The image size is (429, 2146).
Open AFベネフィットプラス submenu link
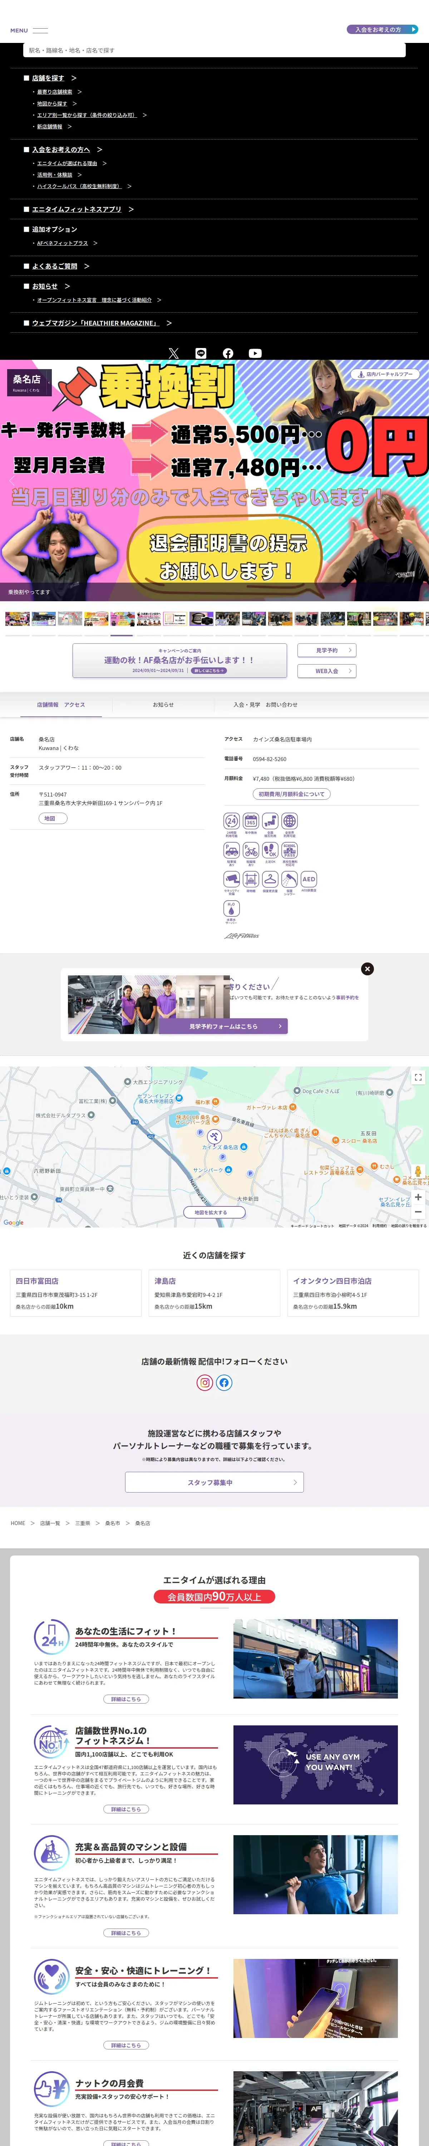coord(63,243)
